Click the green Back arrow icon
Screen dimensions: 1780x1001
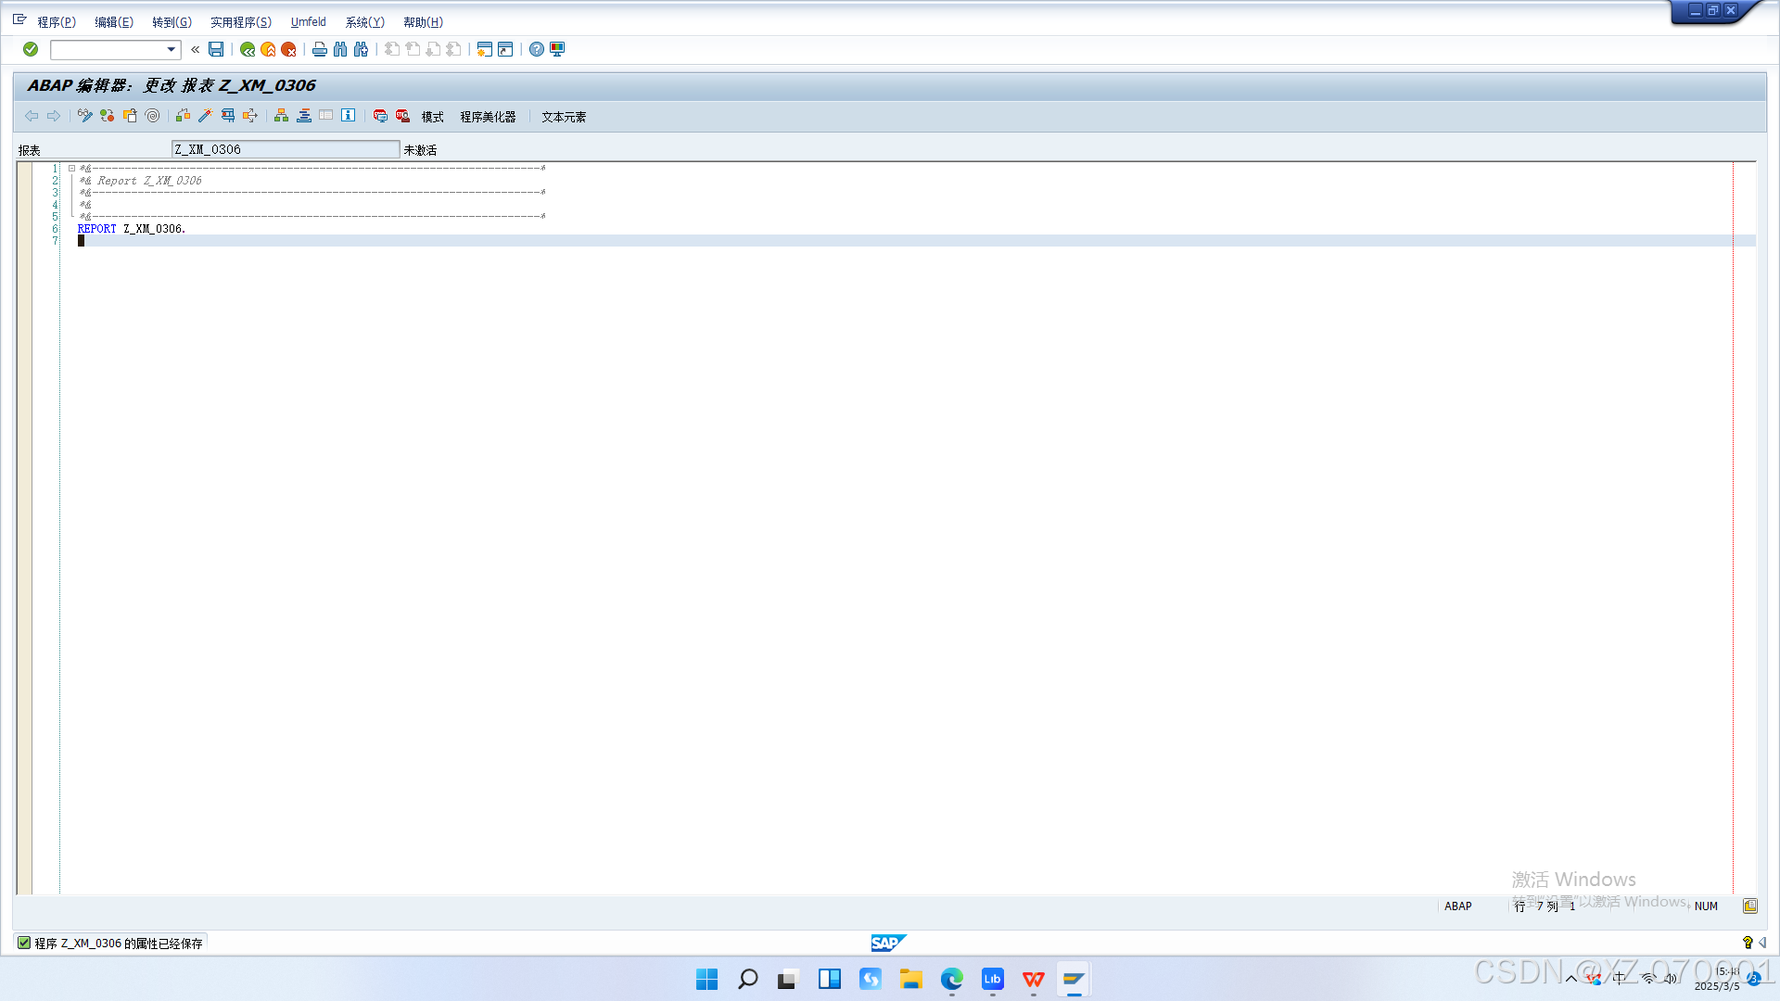[x=248, y=49]
